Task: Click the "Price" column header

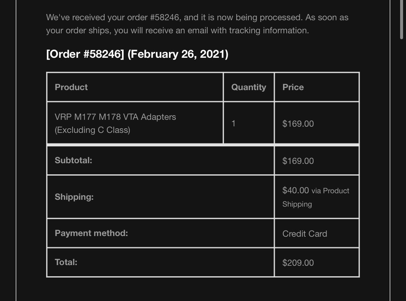Action: tap(293, 87)
